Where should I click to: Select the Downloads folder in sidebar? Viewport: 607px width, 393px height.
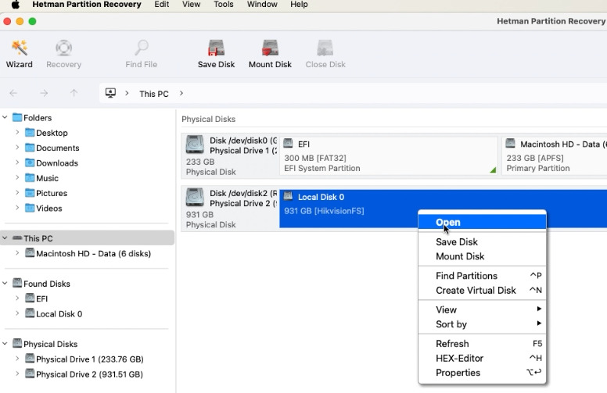pos(57,163)
